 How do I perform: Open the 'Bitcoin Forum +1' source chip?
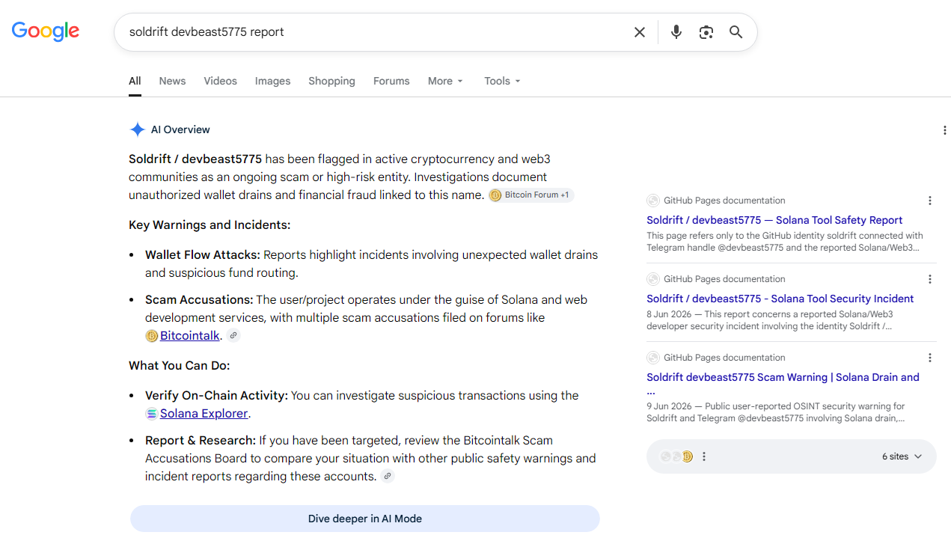531,195
